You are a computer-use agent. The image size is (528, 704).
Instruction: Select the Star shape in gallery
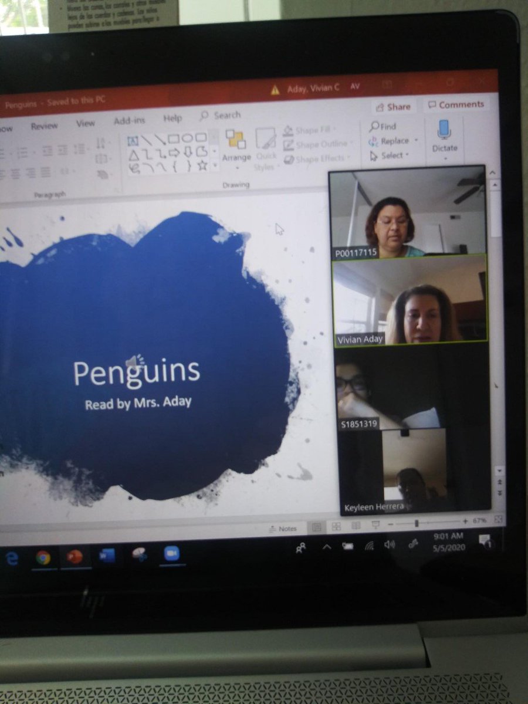[202, 165]
